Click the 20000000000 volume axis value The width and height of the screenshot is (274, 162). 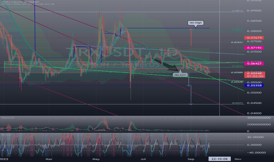point(259,124)
